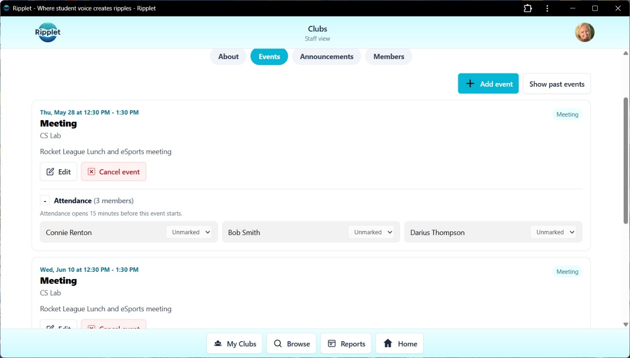
Task: Click the Darius Thompson name
Action: pyautogui.click(x=438, y=232)
